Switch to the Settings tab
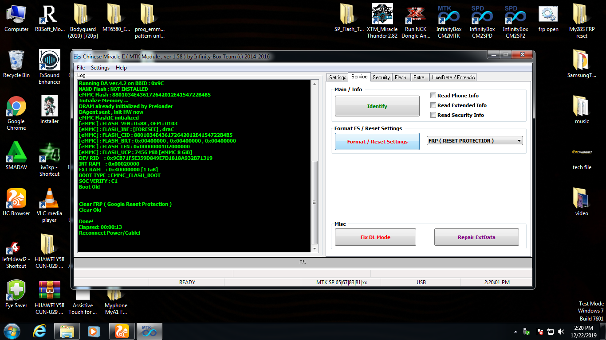606x340 pixels. point(338,77)
